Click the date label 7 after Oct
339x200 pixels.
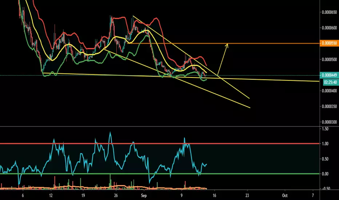(x=313, y=196)
